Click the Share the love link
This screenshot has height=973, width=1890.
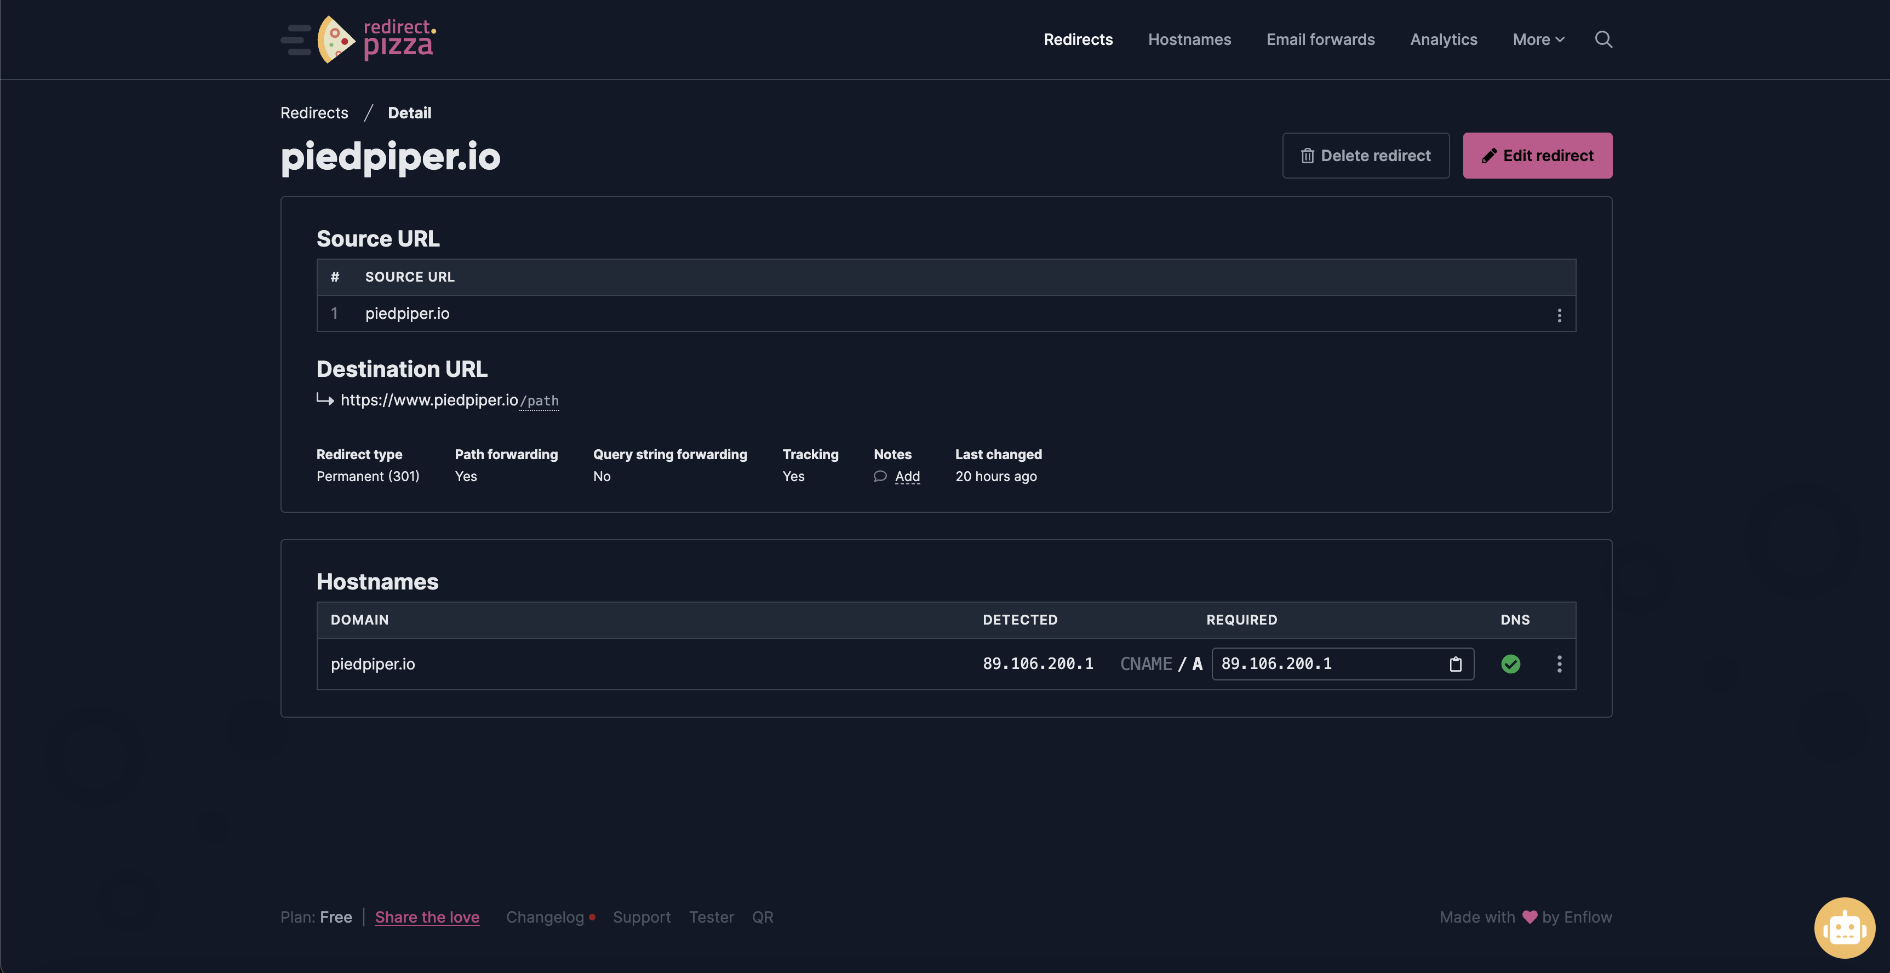(427, 917)
